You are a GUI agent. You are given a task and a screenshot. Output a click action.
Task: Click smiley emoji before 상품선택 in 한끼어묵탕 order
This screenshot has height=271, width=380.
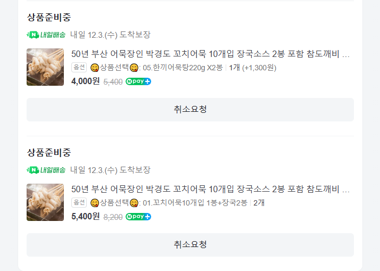[95, 68]
